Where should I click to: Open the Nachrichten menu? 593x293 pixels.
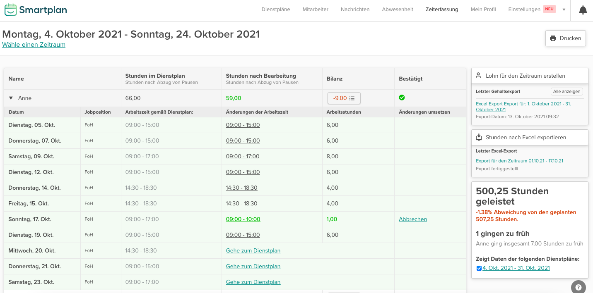[x=355, y=10]
